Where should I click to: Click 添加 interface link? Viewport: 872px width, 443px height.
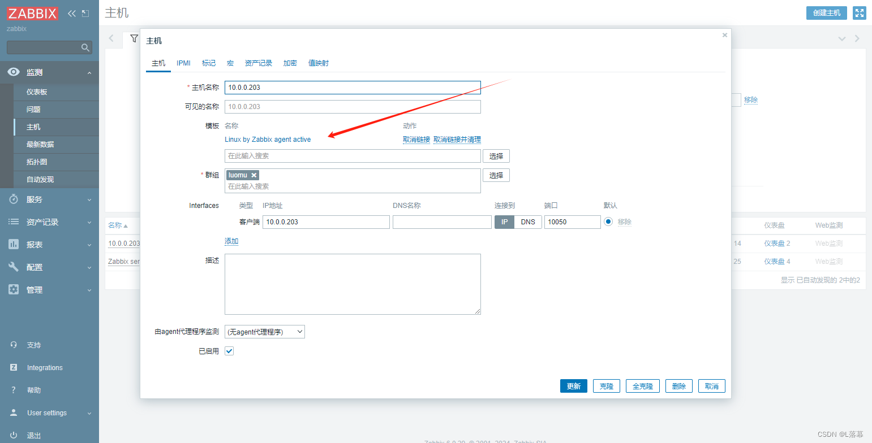click(x=231, y=241)
